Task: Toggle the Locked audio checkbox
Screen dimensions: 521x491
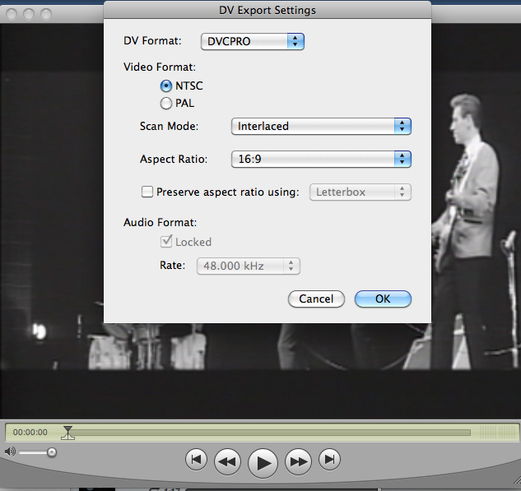Action: click(166, 241)
